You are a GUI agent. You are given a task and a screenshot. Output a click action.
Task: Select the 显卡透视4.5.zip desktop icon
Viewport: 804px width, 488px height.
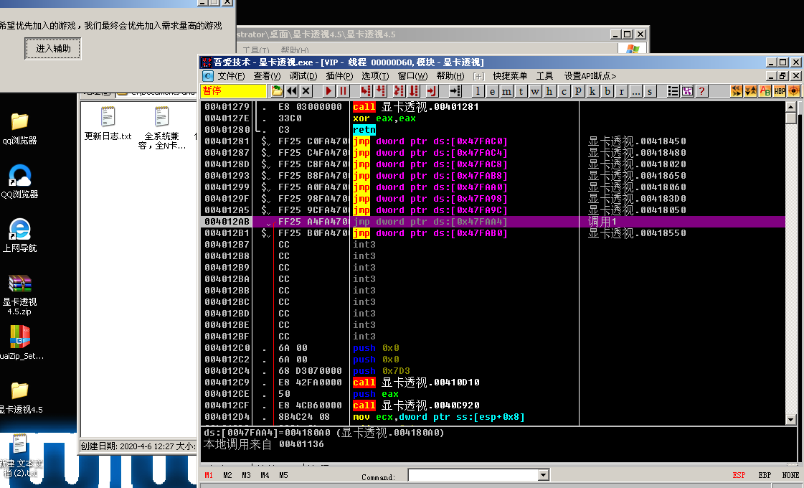(x=19, y=294)
